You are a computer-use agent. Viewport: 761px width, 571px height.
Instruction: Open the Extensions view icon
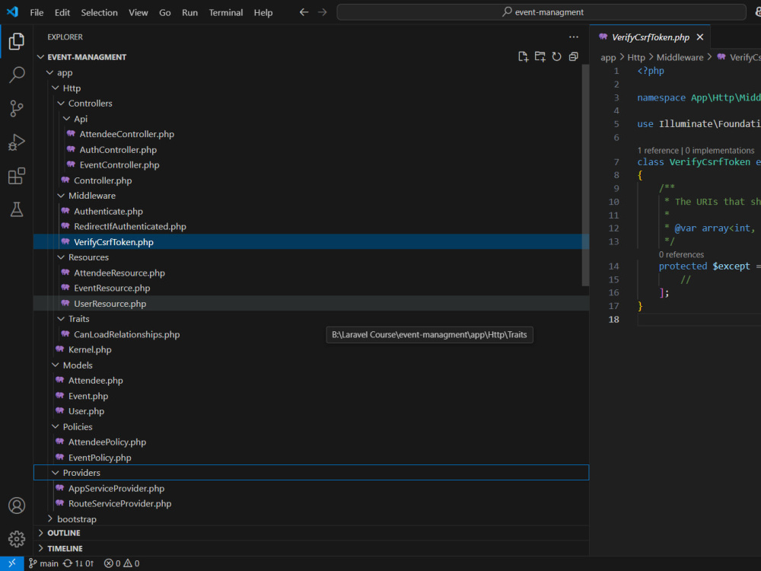click(x=17, y=176)
